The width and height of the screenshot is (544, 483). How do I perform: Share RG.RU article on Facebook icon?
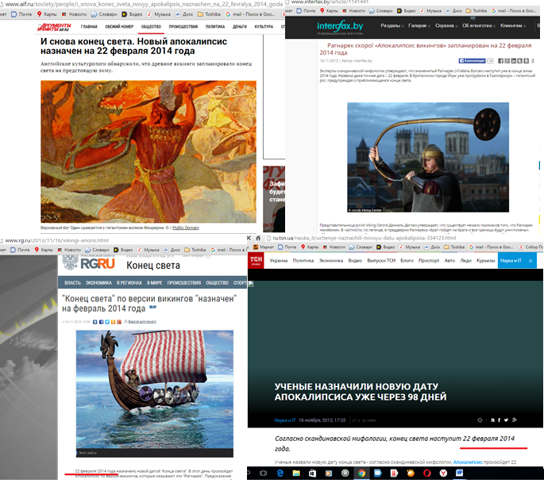click(x=102, y=322)
